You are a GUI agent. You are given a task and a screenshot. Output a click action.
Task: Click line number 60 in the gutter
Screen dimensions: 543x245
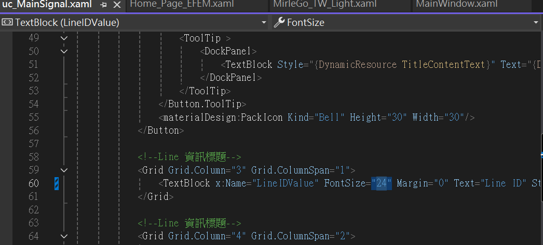(34, 183)
